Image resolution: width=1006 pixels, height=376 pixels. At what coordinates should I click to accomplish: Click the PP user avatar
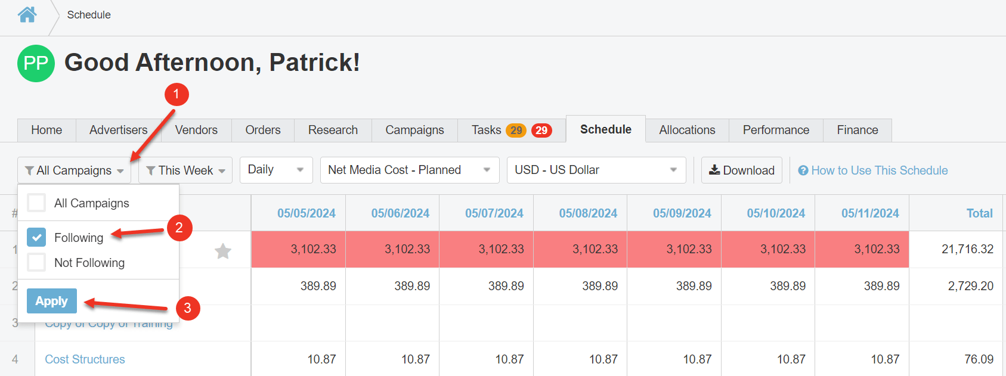point(36,63)
